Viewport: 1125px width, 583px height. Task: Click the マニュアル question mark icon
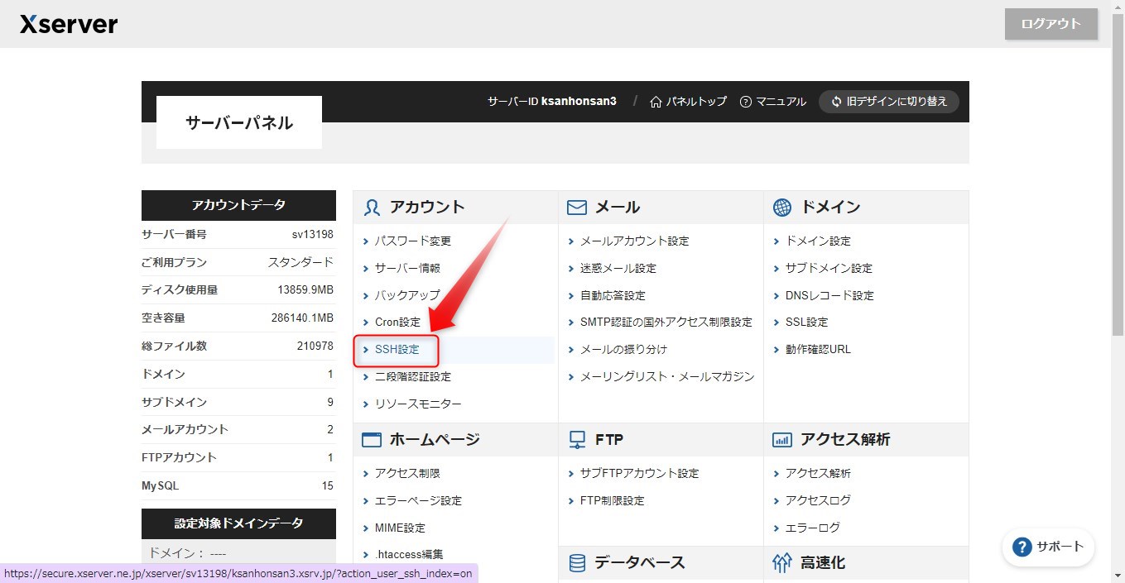(746, 101)
